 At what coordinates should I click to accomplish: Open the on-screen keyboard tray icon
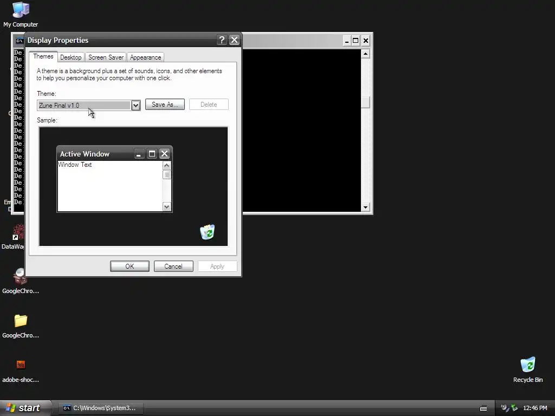click(483, 408)
